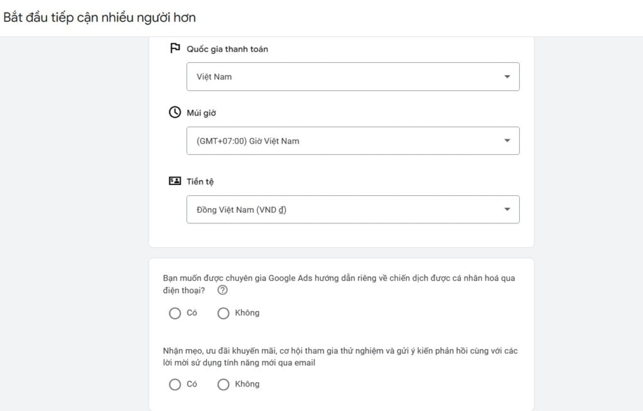Click the arrow on the currency field
Viewport: 643px width, 411px height.
click(x=507, y=210)
